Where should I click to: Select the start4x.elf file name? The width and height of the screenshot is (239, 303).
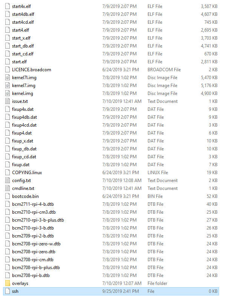pos(21,6)
